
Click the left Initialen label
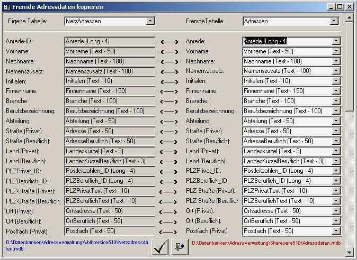[16, 81]
